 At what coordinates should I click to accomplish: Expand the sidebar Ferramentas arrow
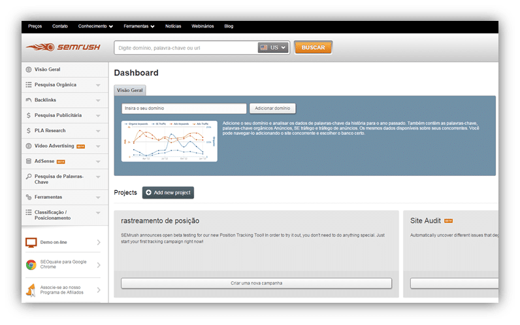pos(98,197)
